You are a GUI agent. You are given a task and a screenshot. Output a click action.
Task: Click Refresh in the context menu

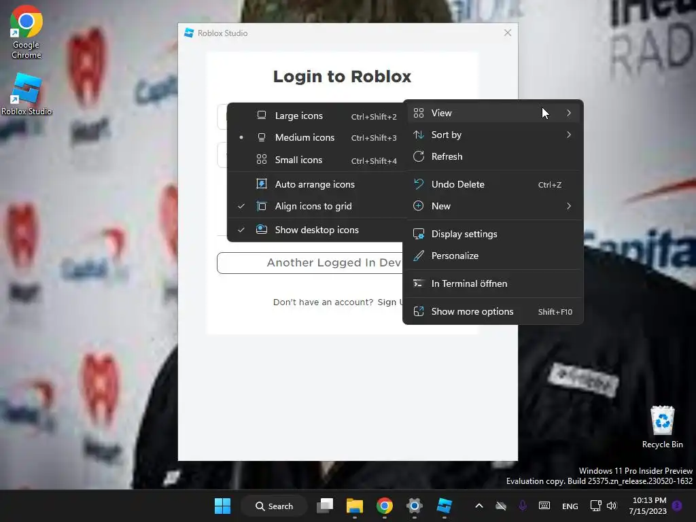(x=493, y=156)
